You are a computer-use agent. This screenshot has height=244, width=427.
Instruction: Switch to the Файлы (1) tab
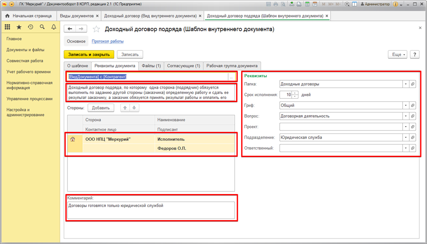(151, 66)
